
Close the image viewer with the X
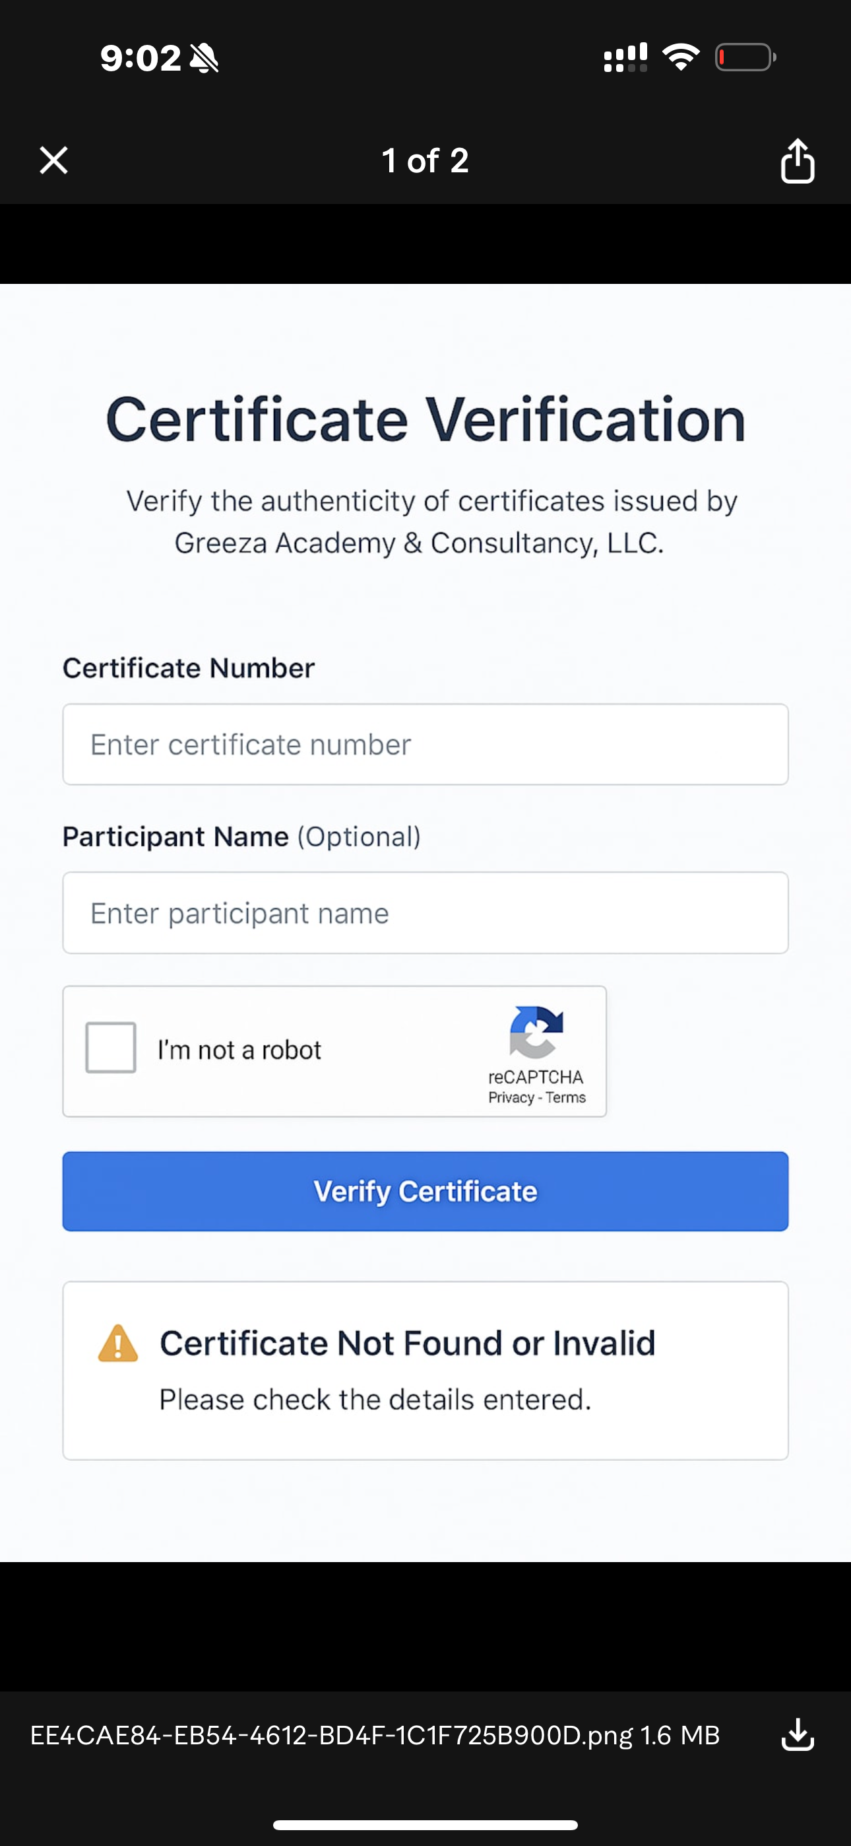click(53, 160)
